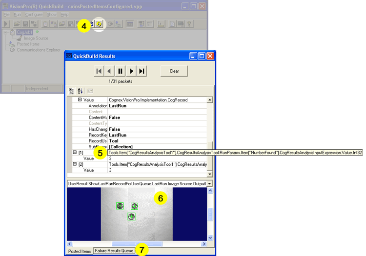Click the Run job play icon in QuickBuild toolbar
The height and width of the screenshot is (256, 366).
pyautogui.click(x=6, y=24)
